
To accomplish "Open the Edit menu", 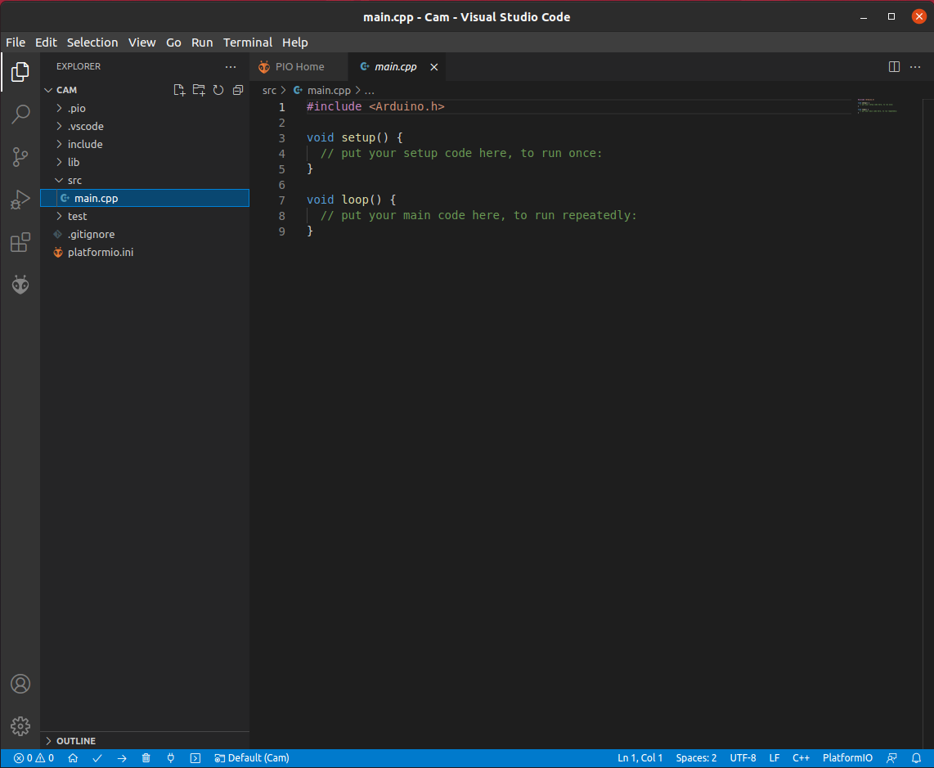I will 46,43.
